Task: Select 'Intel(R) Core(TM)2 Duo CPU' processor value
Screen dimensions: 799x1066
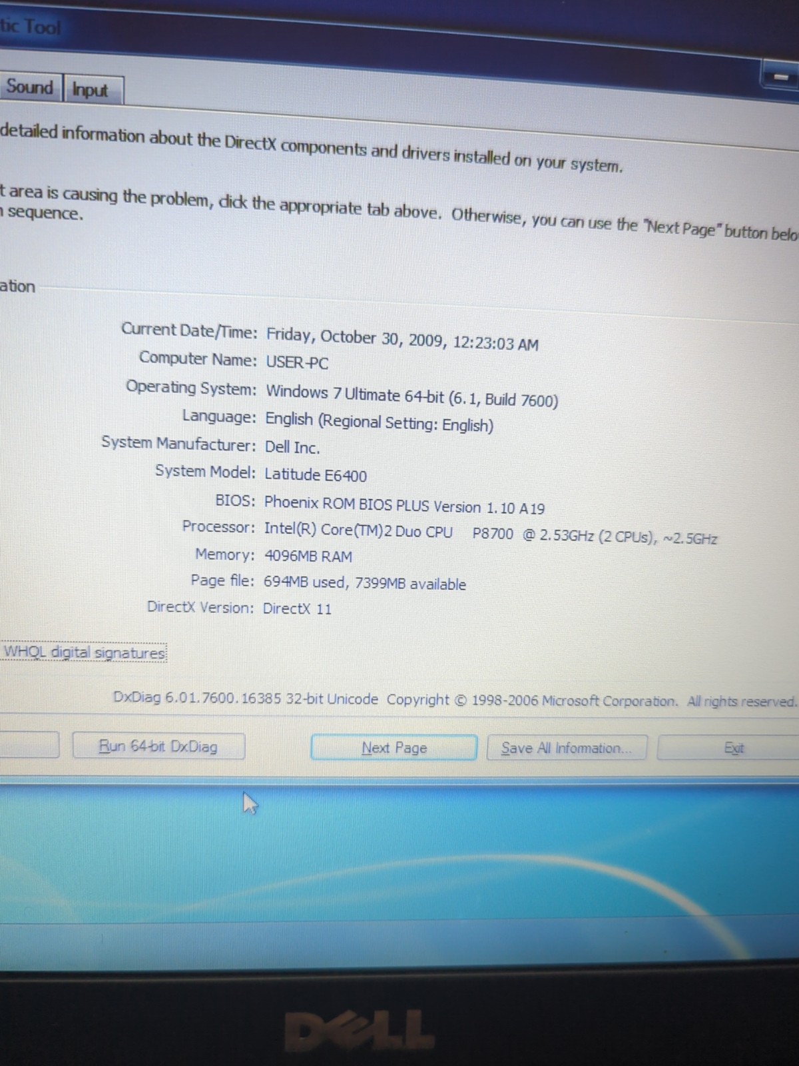Action: point(491,534)
